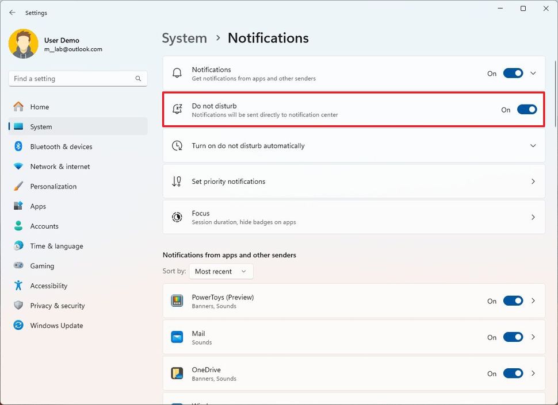
Task: Select the Windows Update icon
Action: (x=18, y=325)
